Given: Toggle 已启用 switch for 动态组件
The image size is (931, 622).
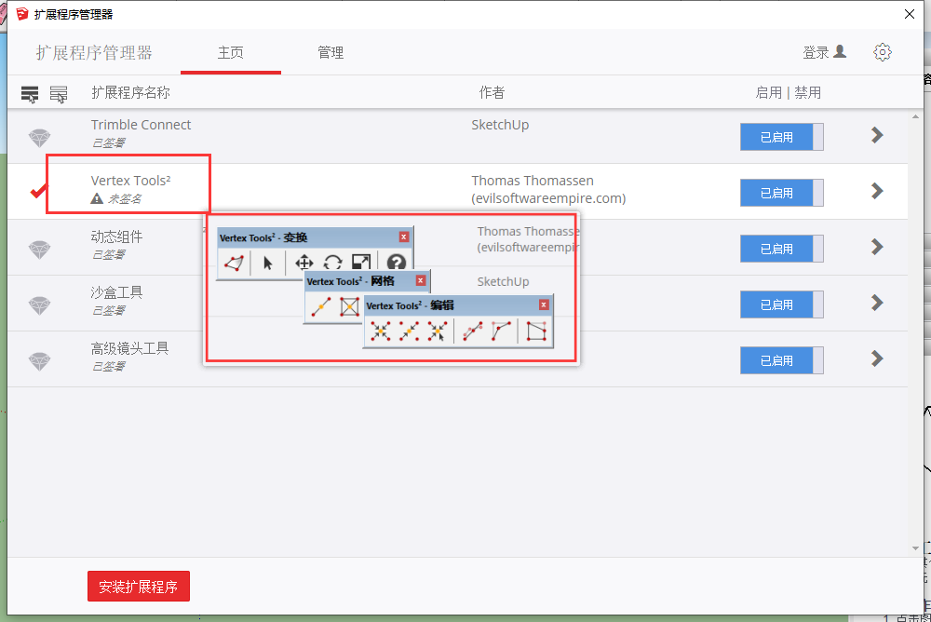Looking at the screenshot, I should (781, 249).
